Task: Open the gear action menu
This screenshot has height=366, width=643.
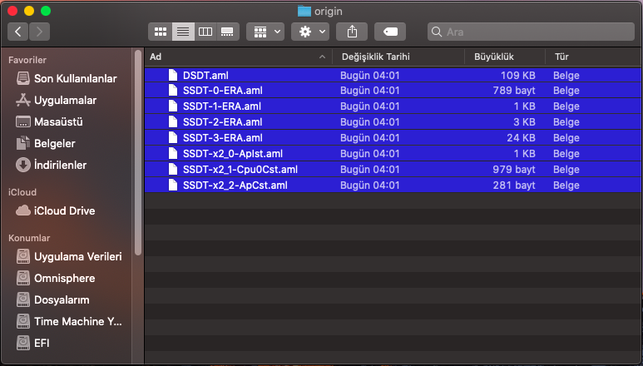Action: tap(310, 32)
